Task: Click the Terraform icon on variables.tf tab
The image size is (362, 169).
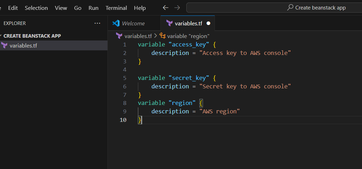Action: tap(169, 23)
